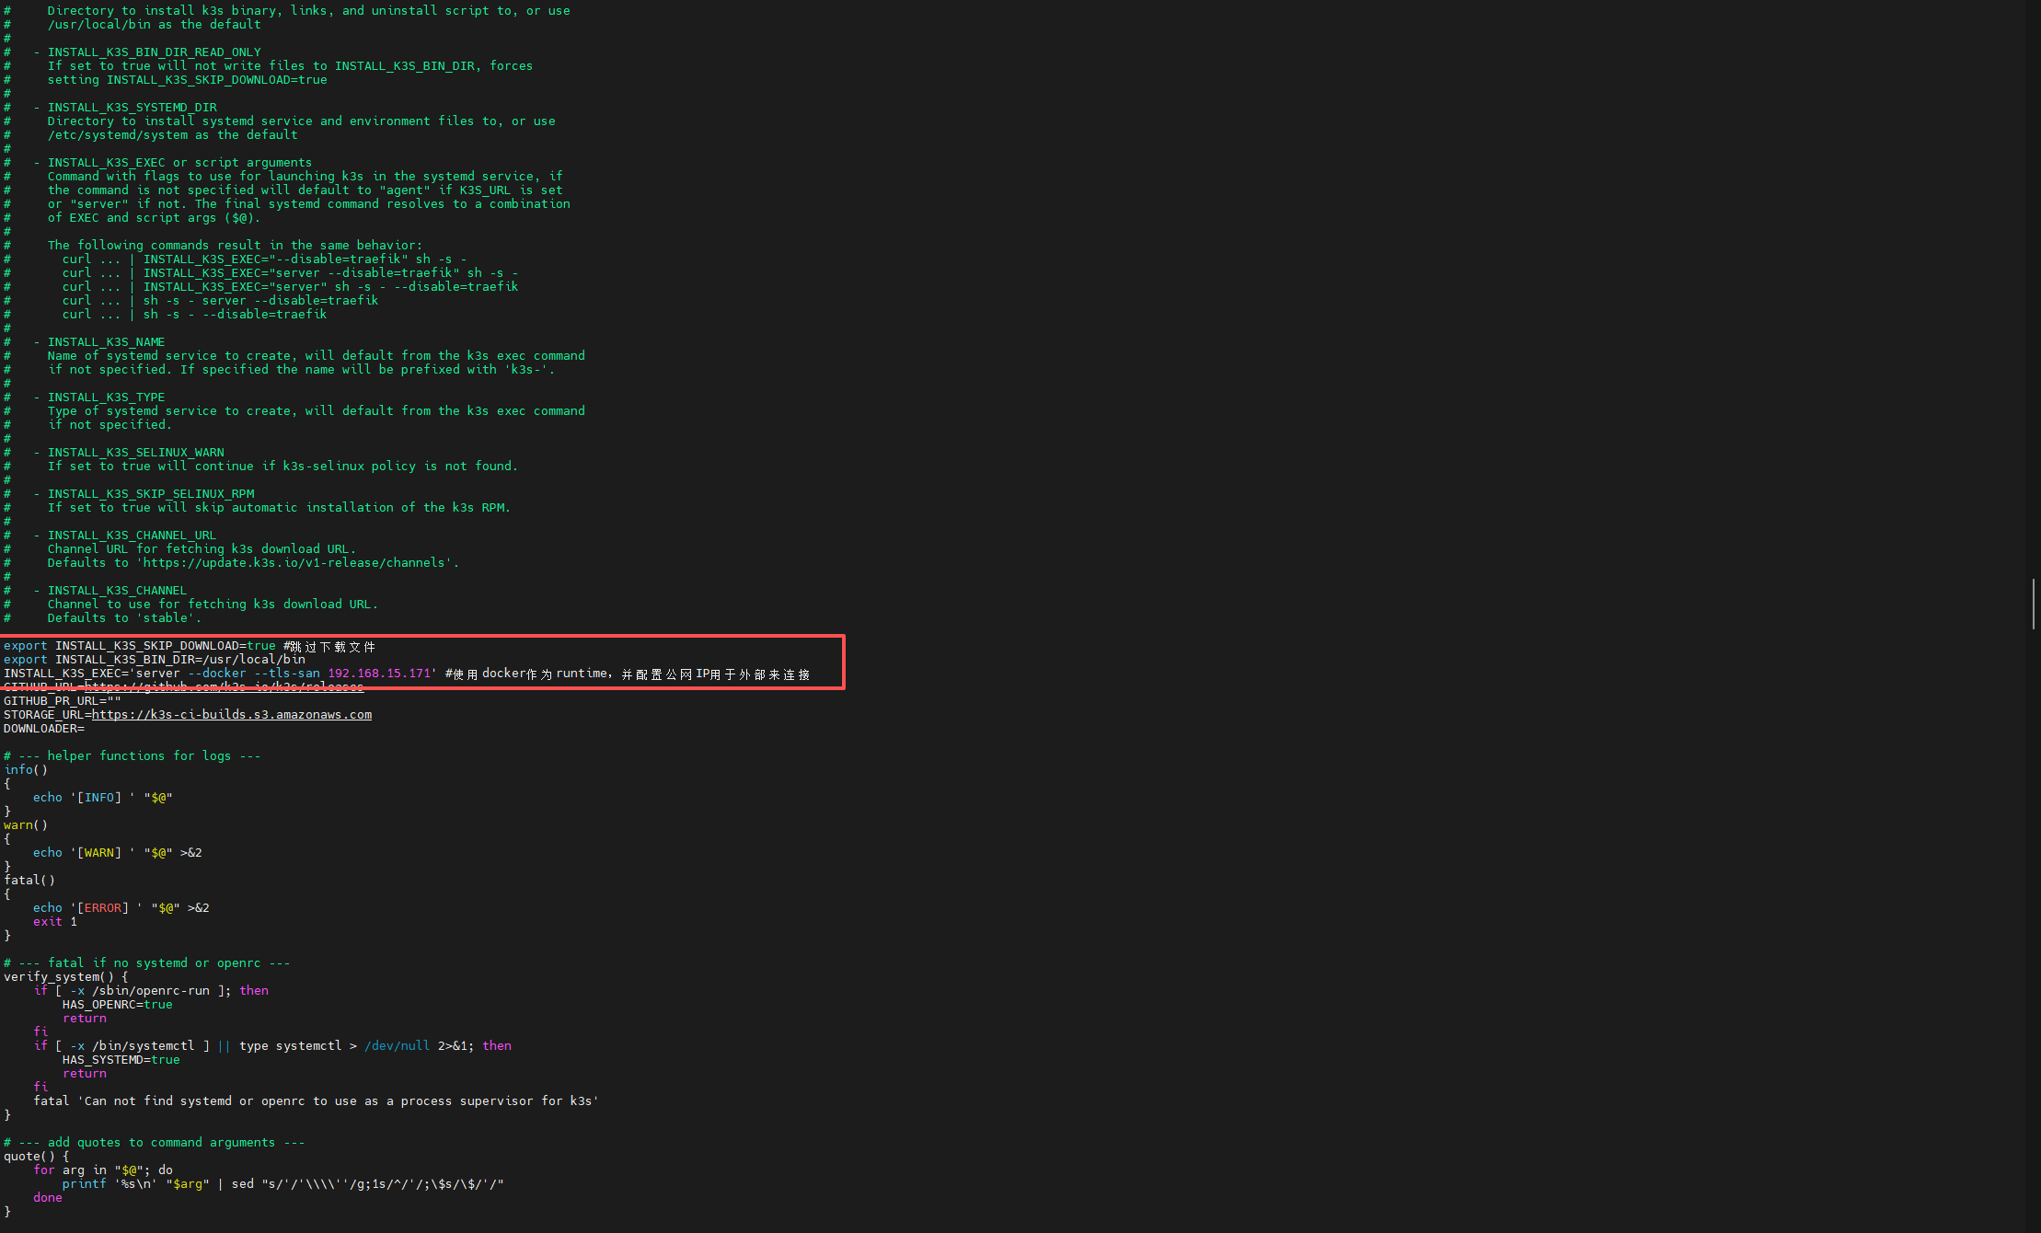Click the k3s-ci-builds.s3.amazonaws.com STORAGE_URL link
The width and height of the screenshot is (2041, 1233).
tap(231, 715)
